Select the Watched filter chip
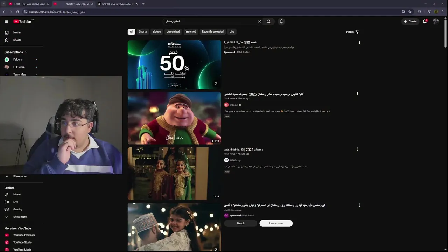The height and width of the screenshot is (252, 448). click(191, 31)
